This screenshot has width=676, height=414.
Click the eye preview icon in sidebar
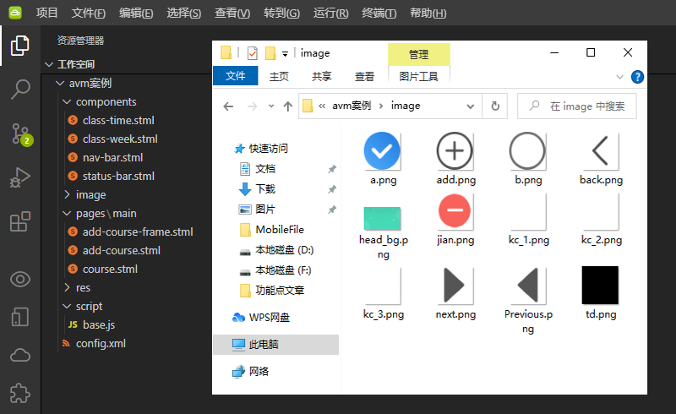pyautogui.click(x=19, y=280)
